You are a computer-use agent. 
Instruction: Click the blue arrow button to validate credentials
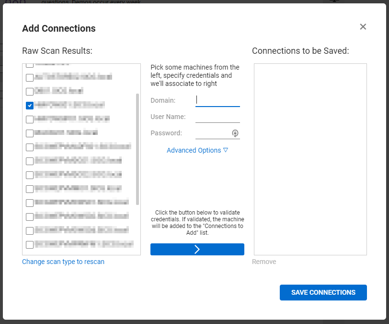[197, 249]
